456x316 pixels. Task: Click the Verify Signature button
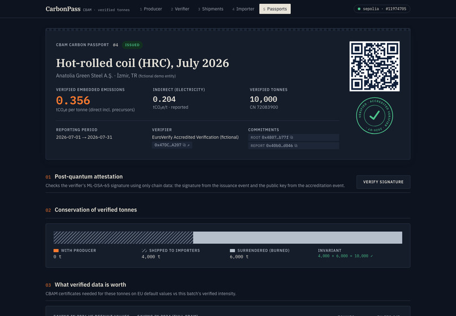coord(383,182)
